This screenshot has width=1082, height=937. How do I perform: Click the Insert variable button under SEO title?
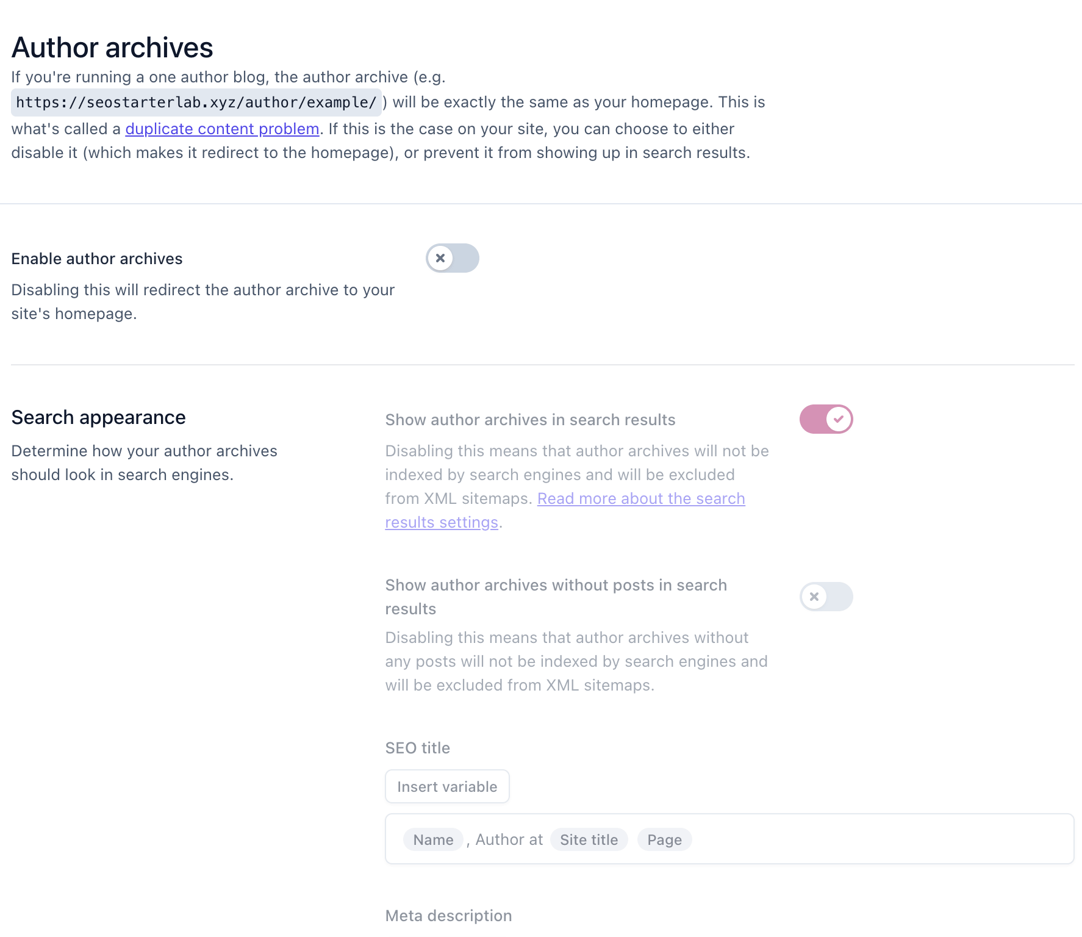click(446, 786)
